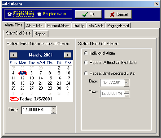The width and height of the screenshot is (161, 138).
Task: Go to next month in calendar
Action: pos(68,55)
